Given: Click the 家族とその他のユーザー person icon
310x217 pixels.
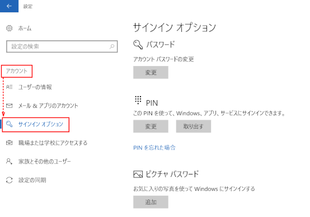Looking at the screenshot, I should (x=9, y=161).
